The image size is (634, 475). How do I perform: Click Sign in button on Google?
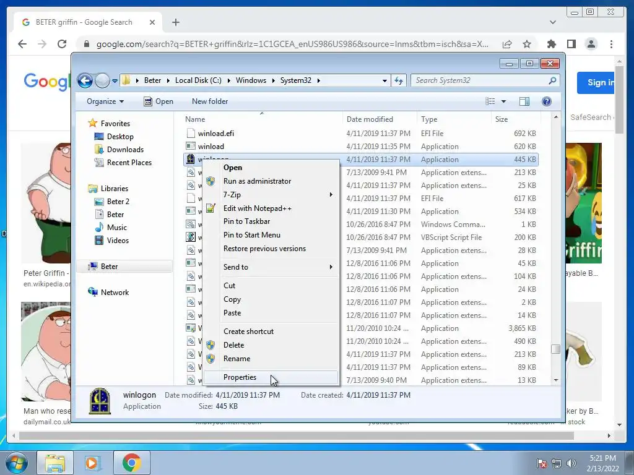click(x=596, y=83)
